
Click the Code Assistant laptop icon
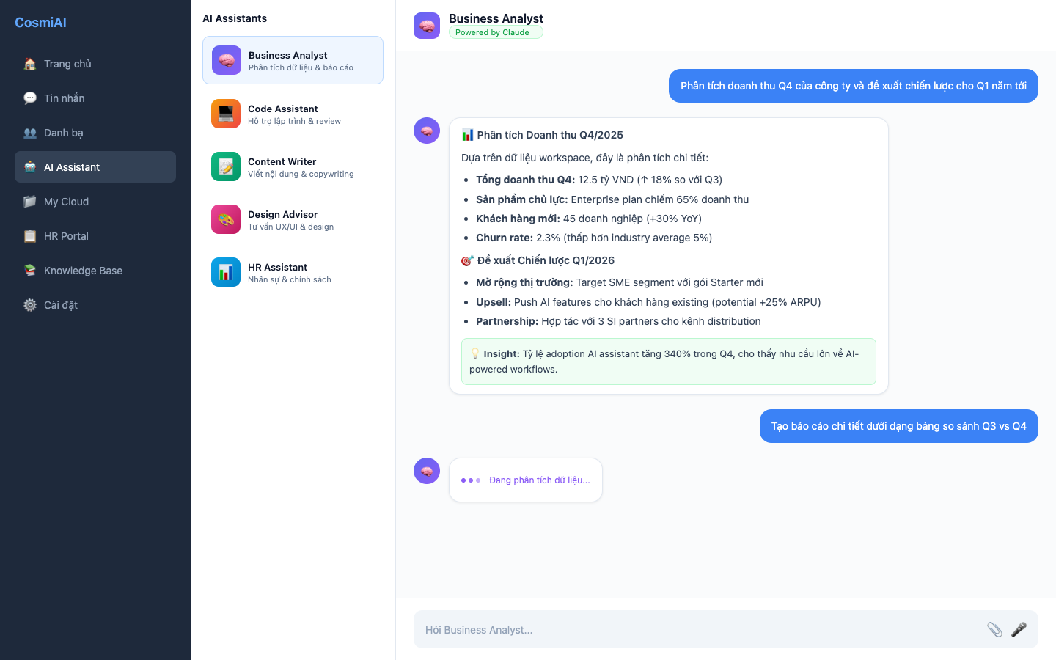[x=226, y=114]
